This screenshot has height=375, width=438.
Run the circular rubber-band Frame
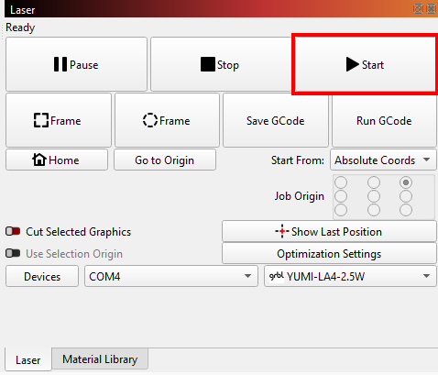pyautogui.click(x=167, y=120)
